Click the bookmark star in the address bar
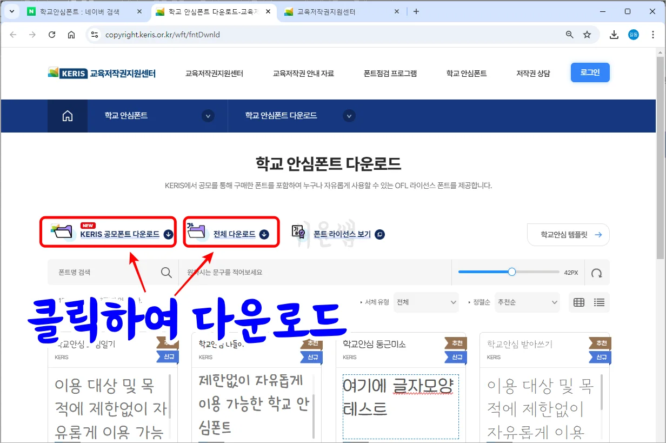The width and height of the screenshot is (666, 443). [588, 34]
